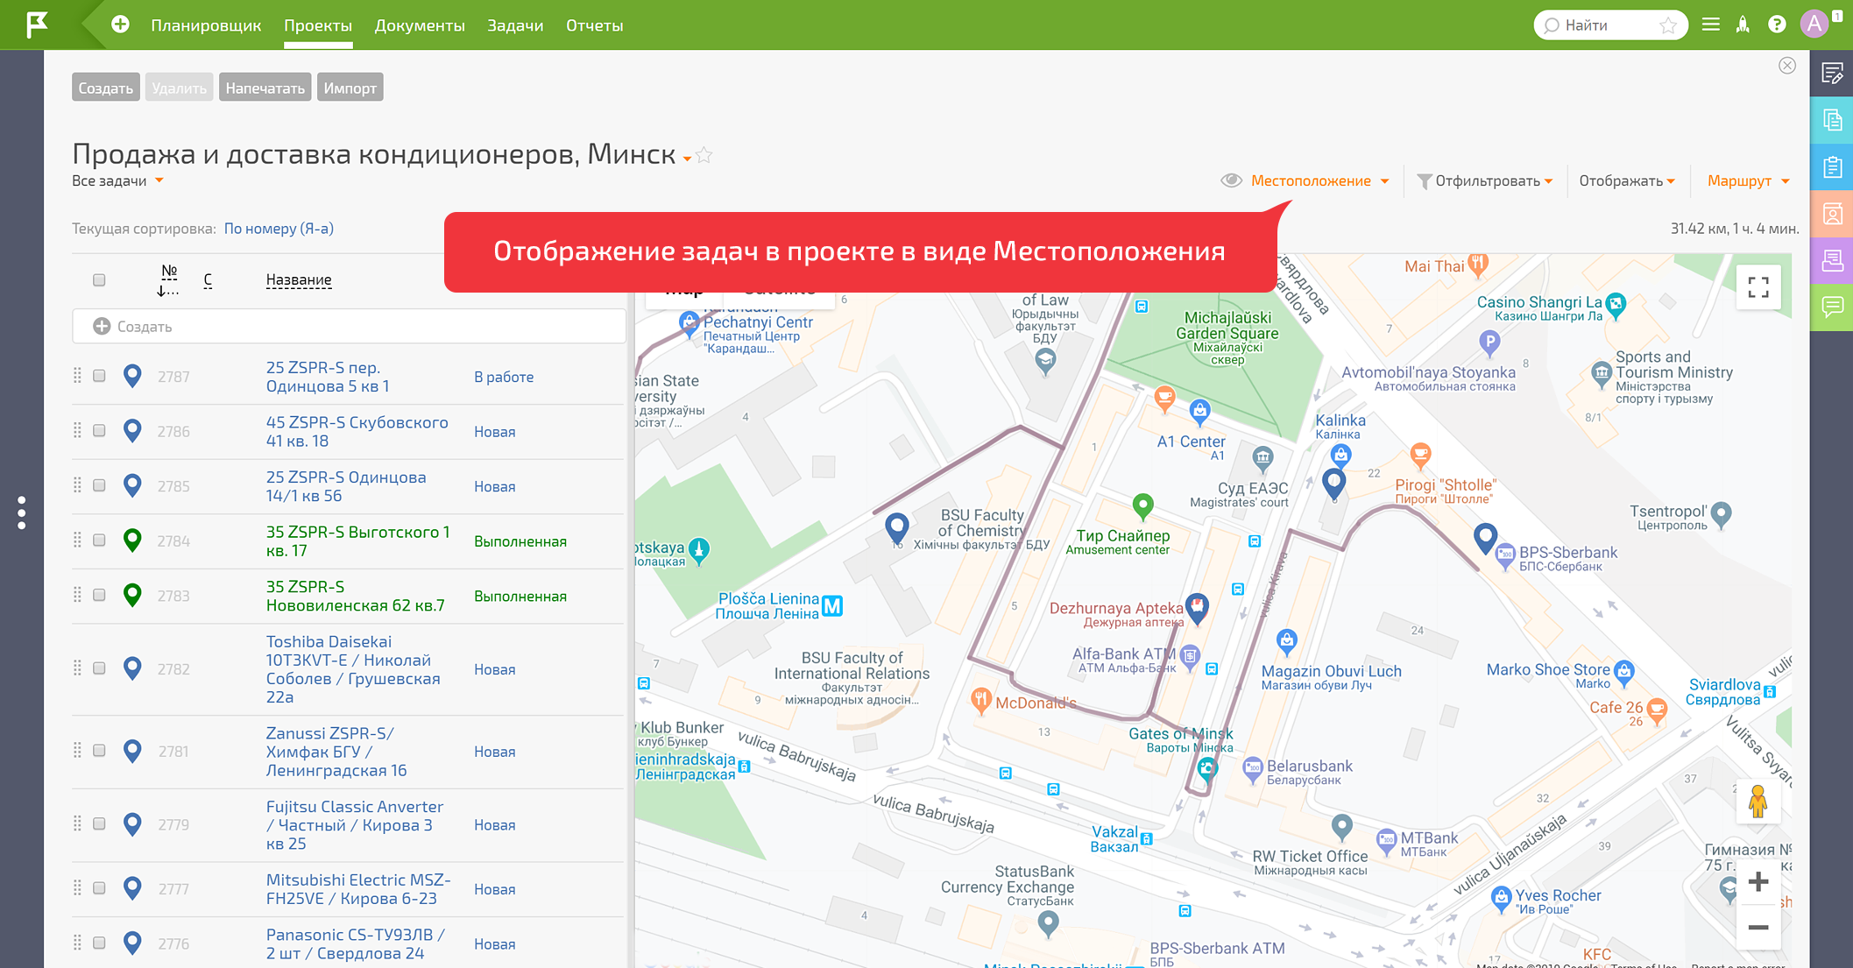Click the plus add icon in top bar
Screen dimensions: 1853x968
(x=121, y=25)
